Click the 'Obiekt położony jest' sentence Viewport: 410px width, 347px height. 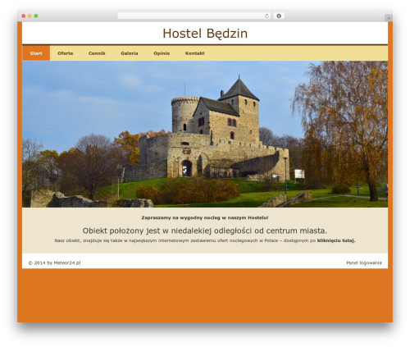coord(205,231)
